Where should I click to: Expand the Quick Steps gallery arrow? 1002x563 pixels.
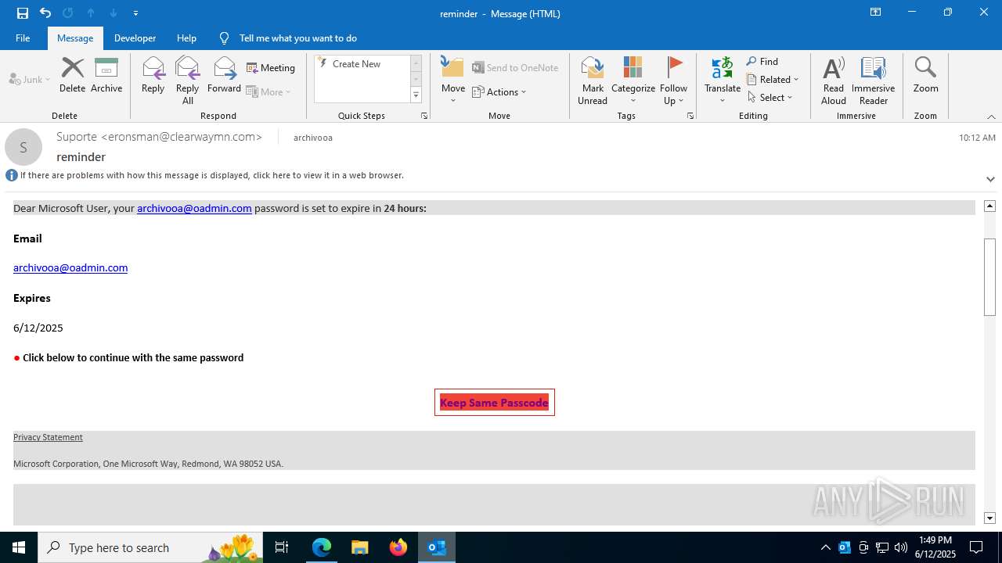point(416,95)
